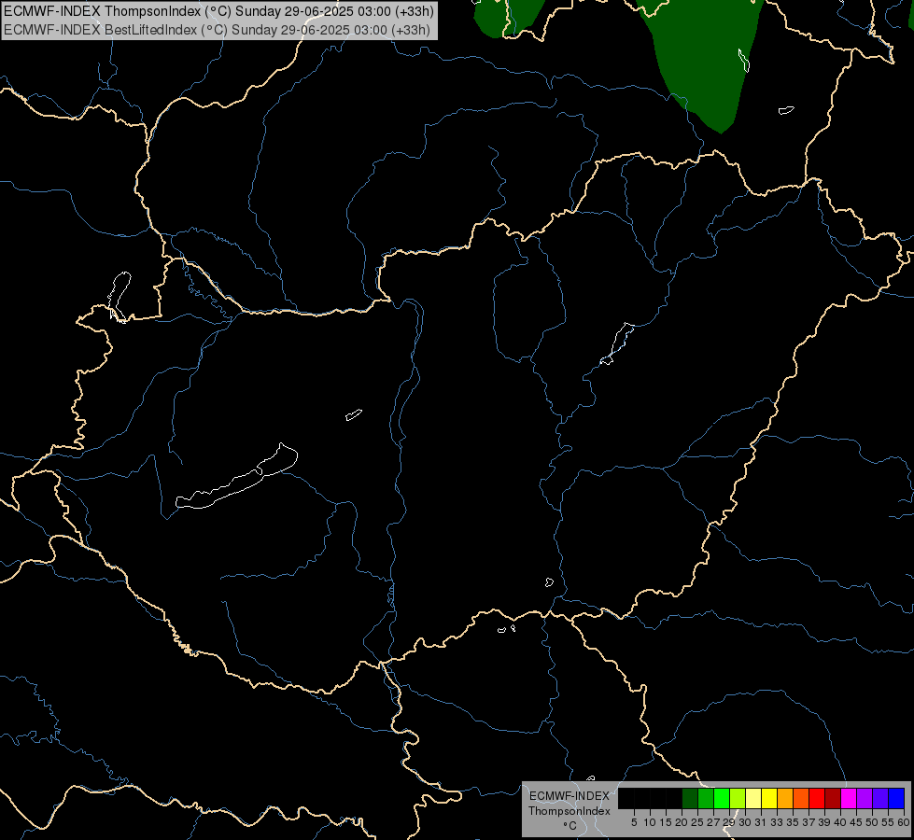
Task: Click the pale yellow 30-31 legend swatch
Action: (753, 799)
